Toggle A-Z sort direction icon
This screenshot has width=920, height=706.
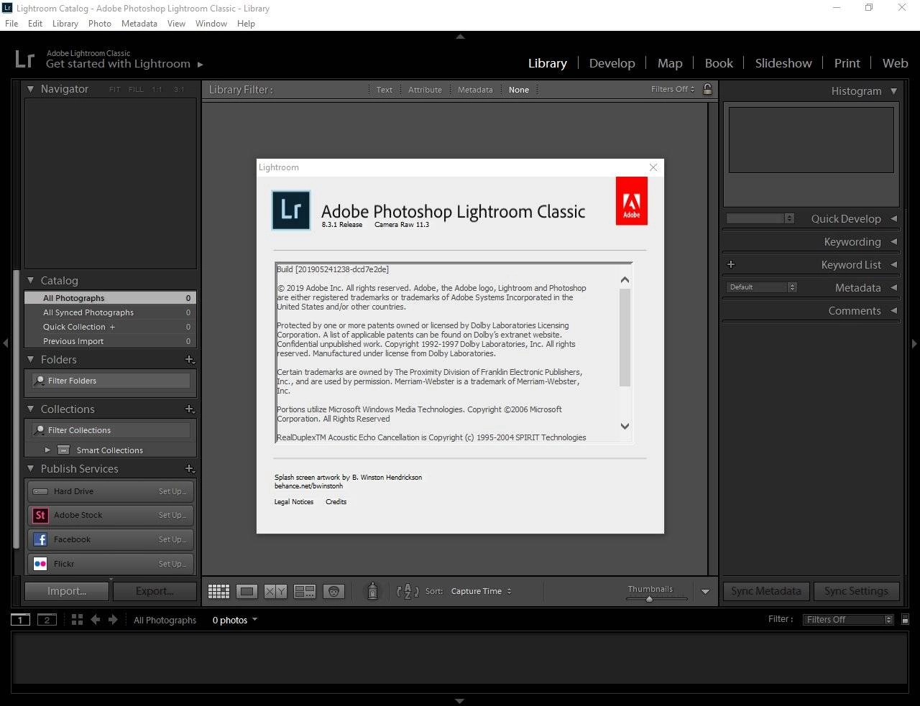click(x=408, y=591)
